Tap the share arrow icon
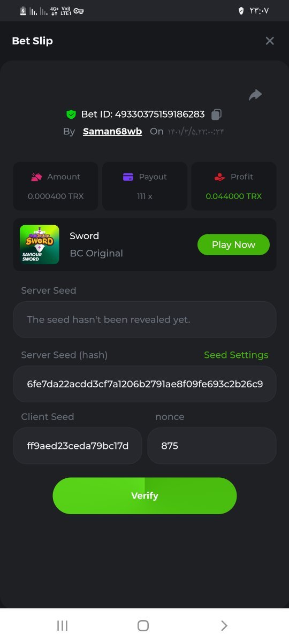This screenshot has width=289, height=642. pyautogui.click(x=255, y=95)
